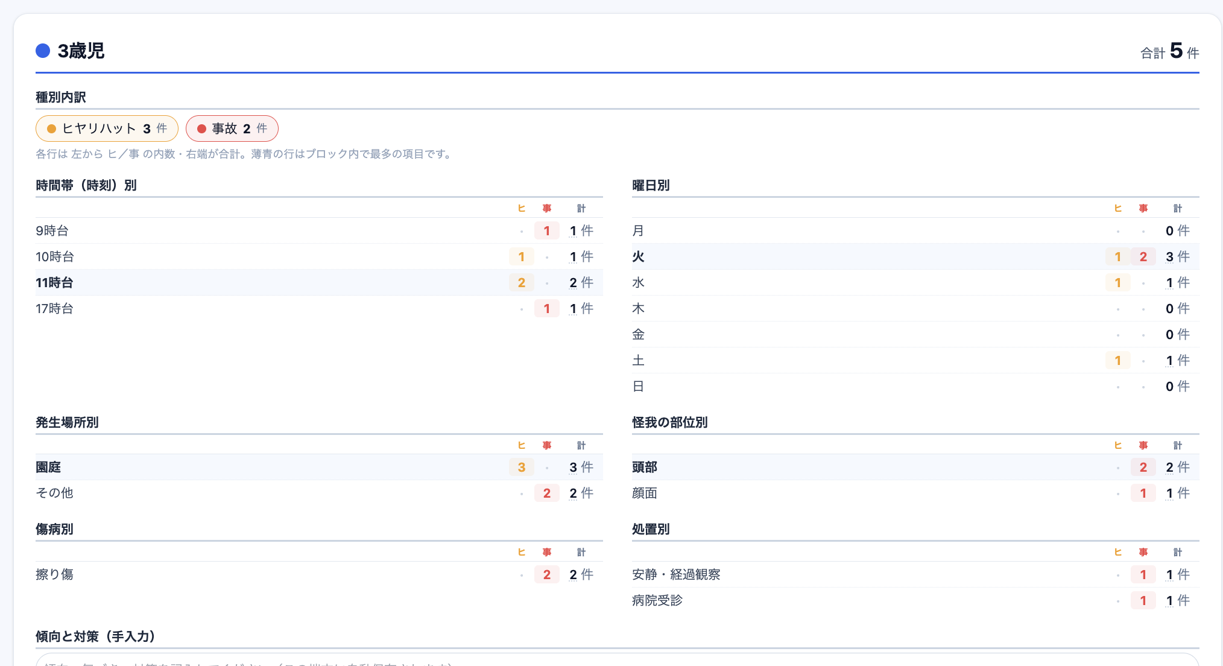The image size is (1223, 666).
Task: Click the 木 weekday row label
Action: [x=638, y=308]
